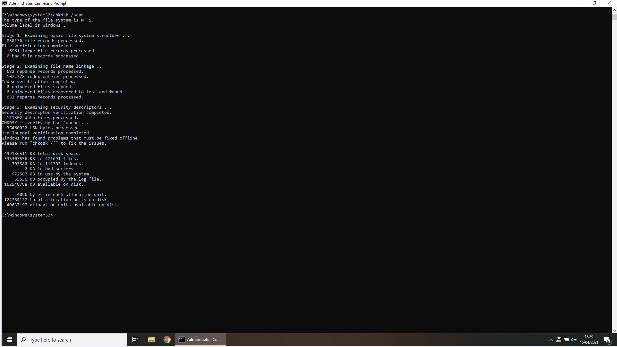Click the console vertical scrollbar thumb
This screenshot has width=617, height=347.
click(x=614, y=17)
